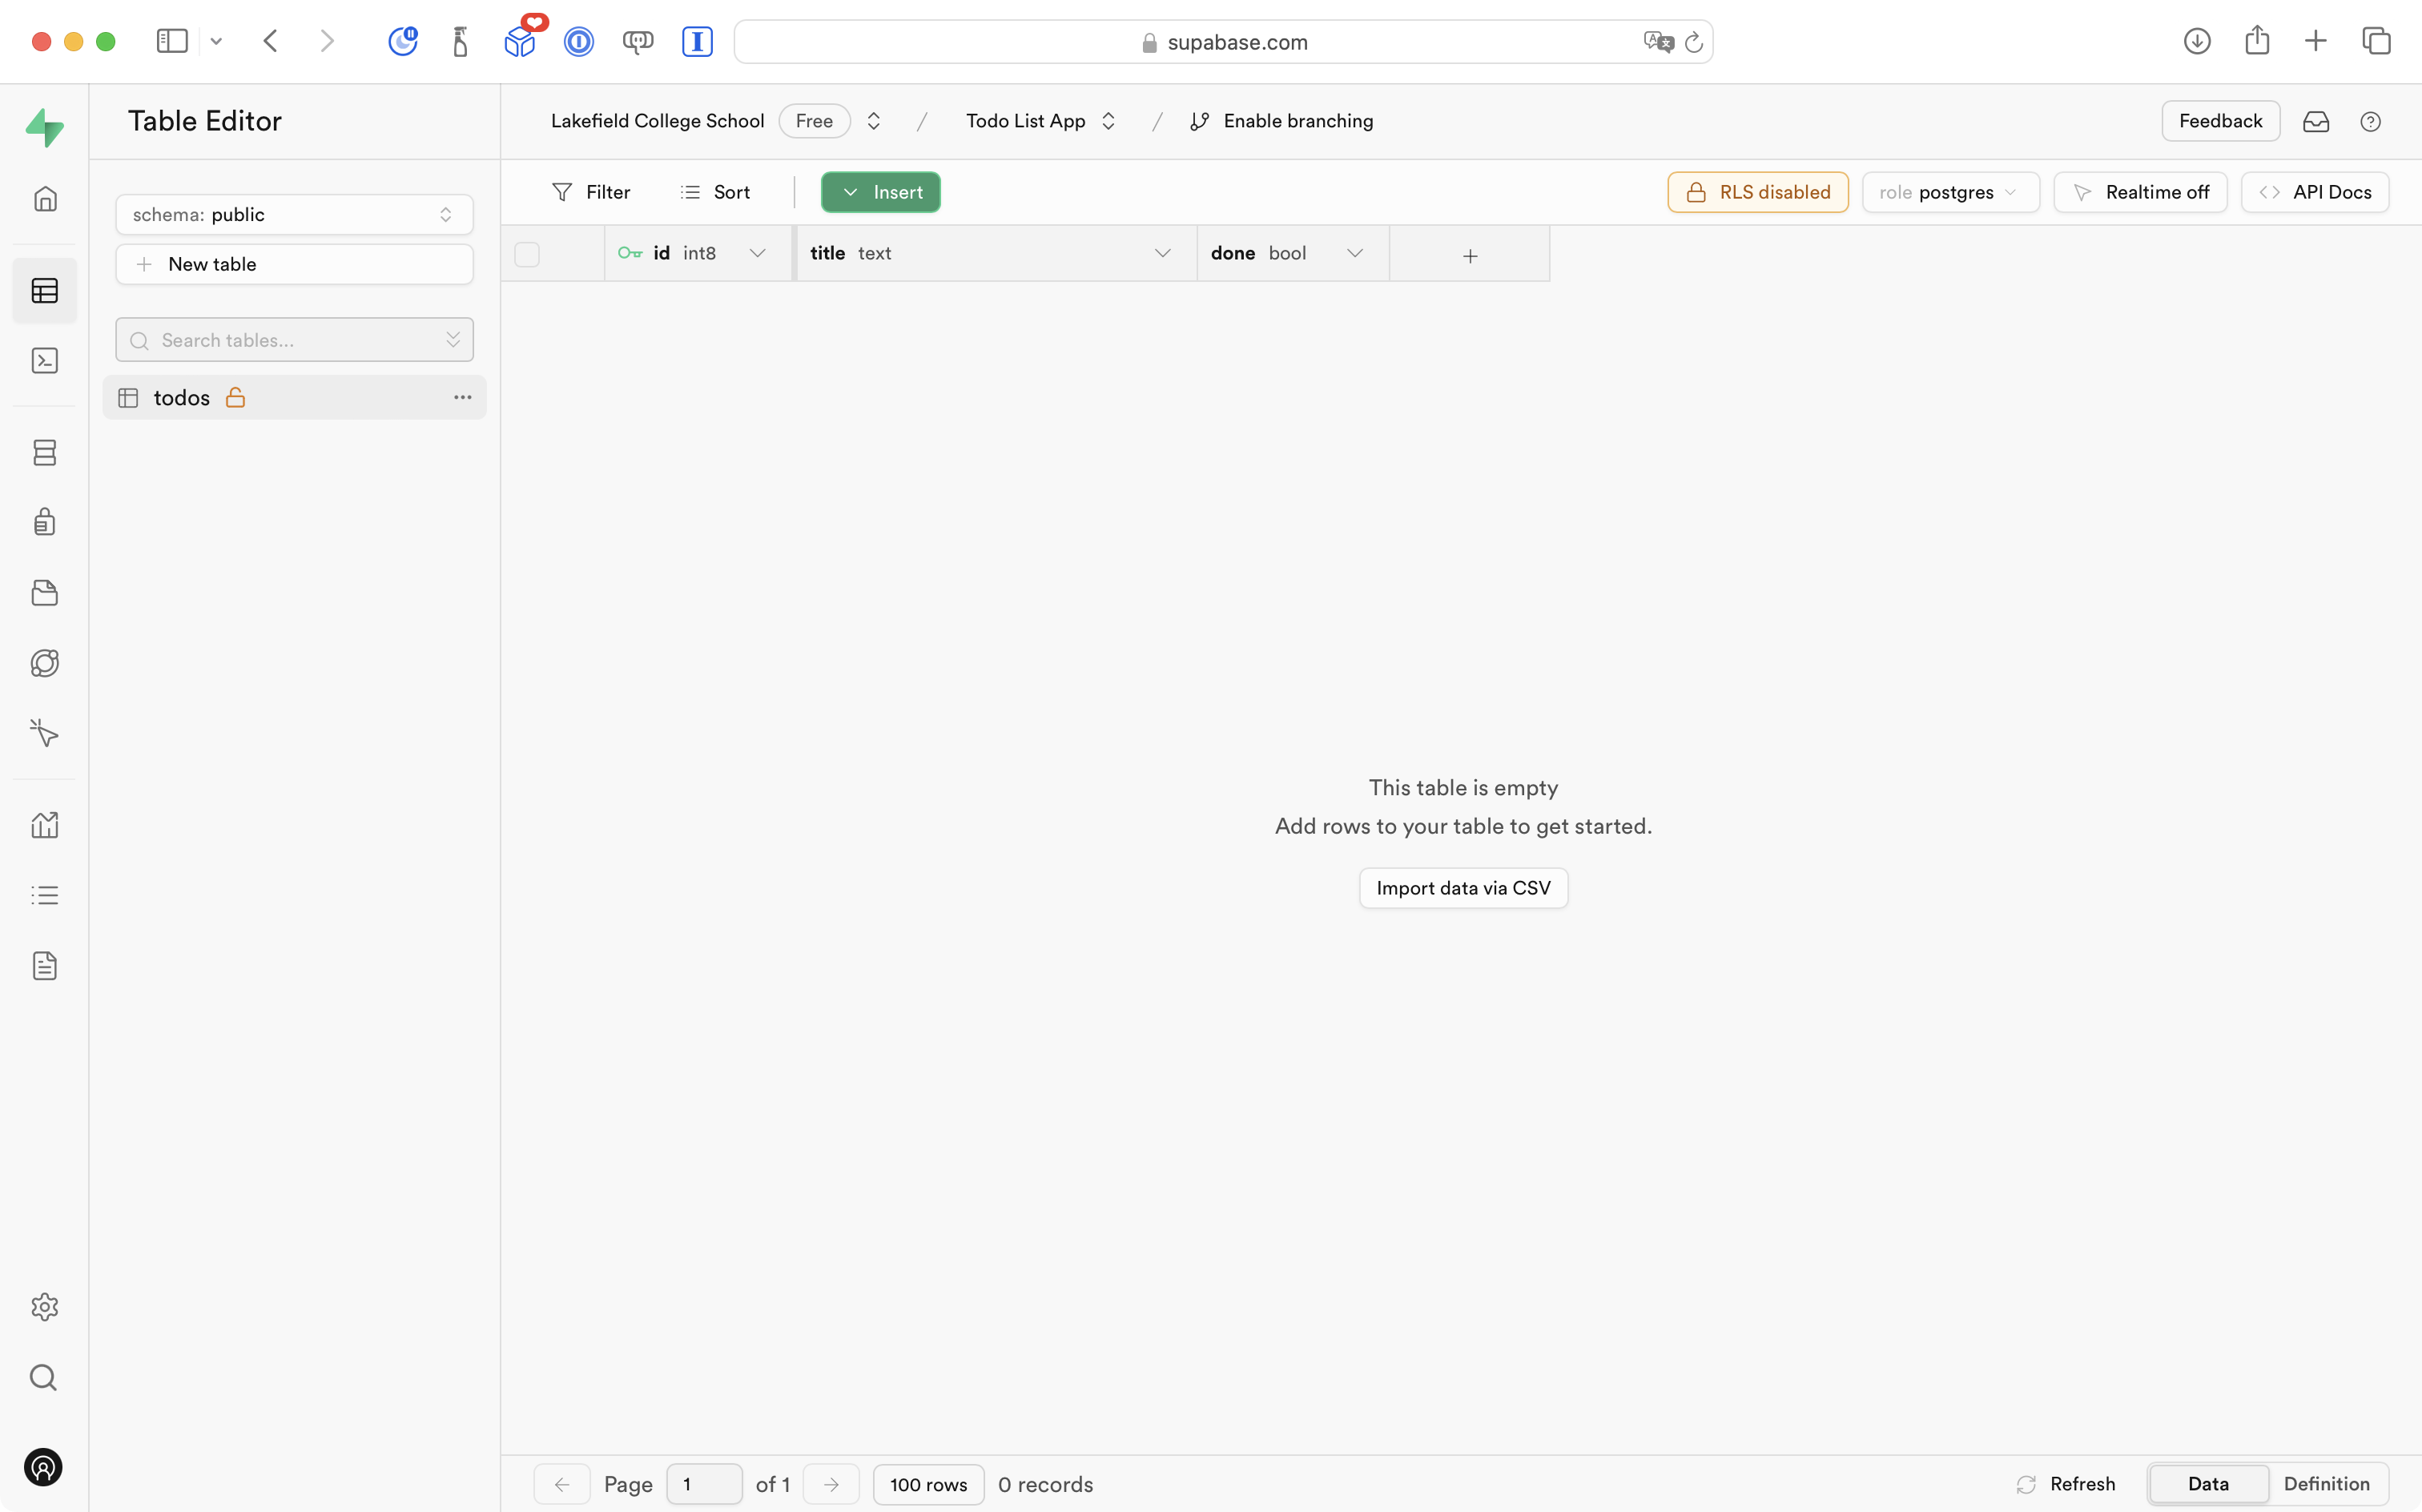Open the Realtime cursor sidebar icon
Image resolution: width=2422 pixels, height=1512 pixels.
[x=45, y=734]
